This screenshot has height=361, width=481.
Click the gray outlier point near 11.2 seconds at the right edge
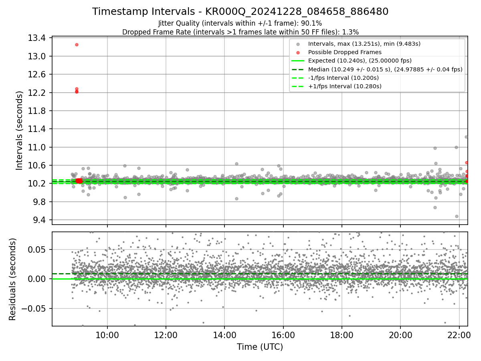[x=466, y=137]
